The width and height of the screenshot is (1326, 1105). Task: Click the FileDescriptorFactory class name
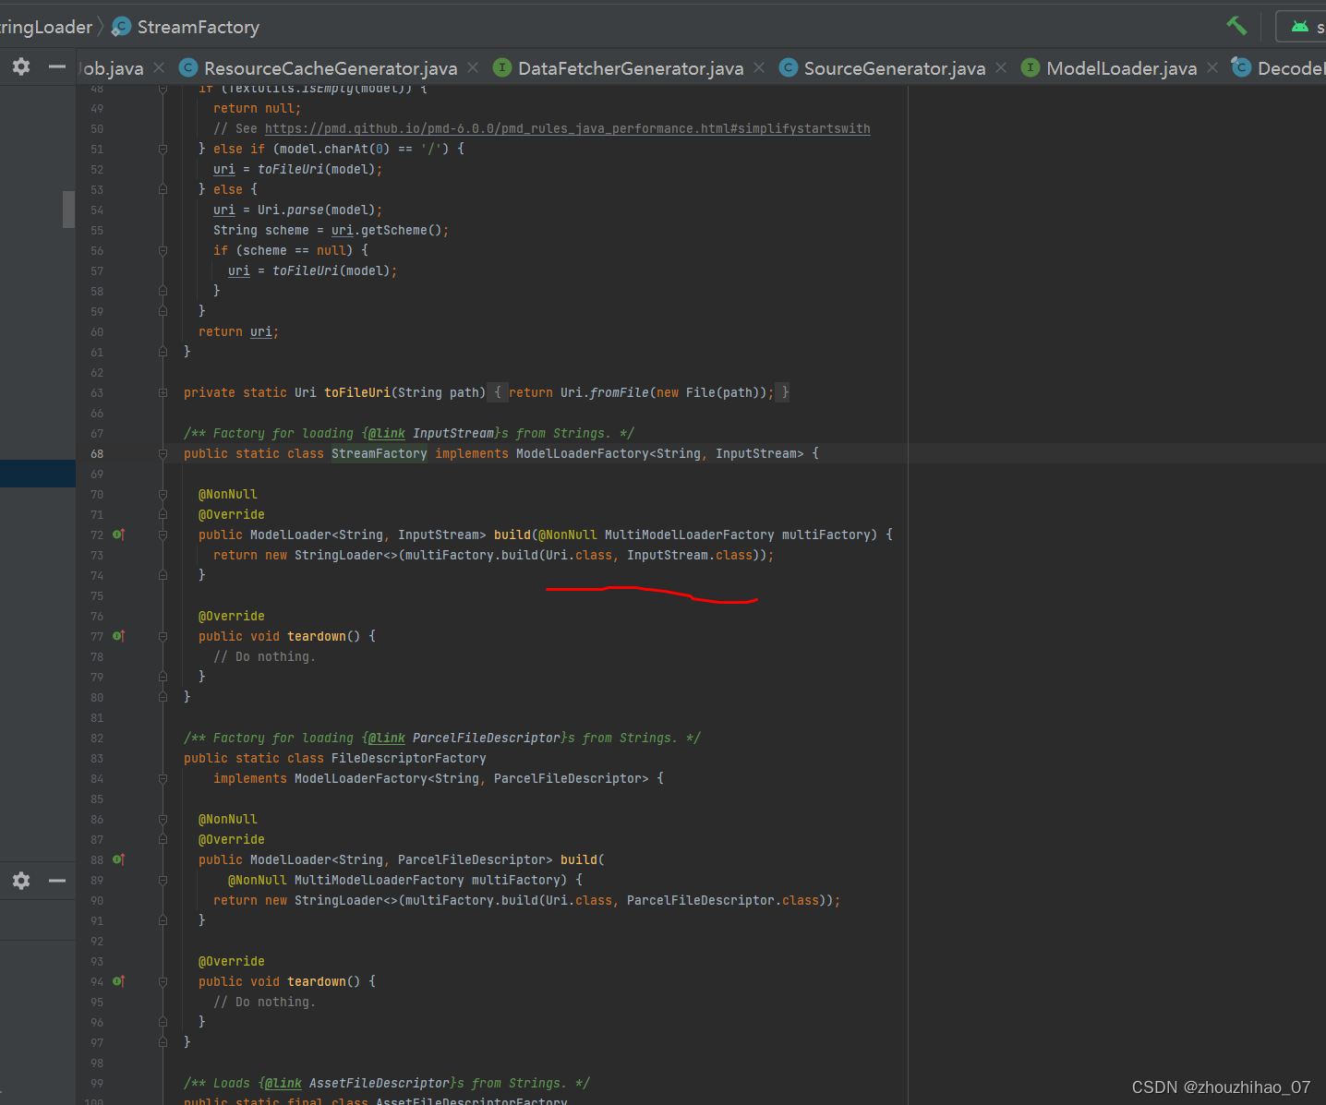pos(409,758)
